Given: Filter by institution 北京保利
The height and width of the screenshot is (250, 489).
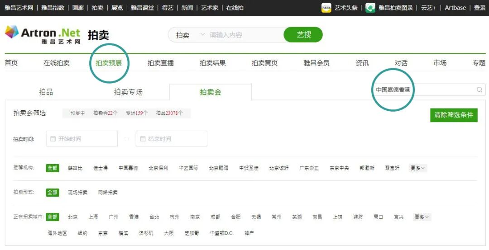Looking at the screenshot, I should coord(158,168).
